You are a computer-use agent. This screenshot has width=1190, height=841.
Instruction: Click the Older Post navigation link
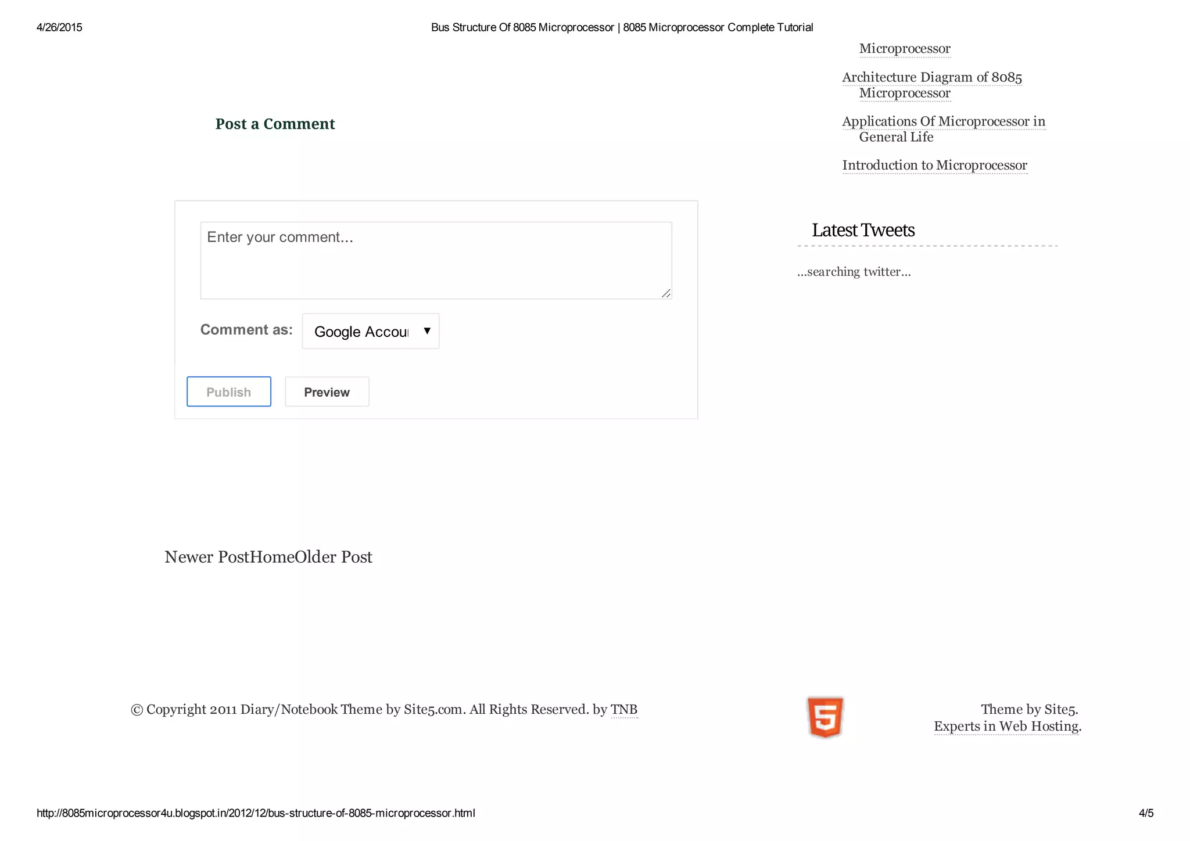(x=334, y=556)
